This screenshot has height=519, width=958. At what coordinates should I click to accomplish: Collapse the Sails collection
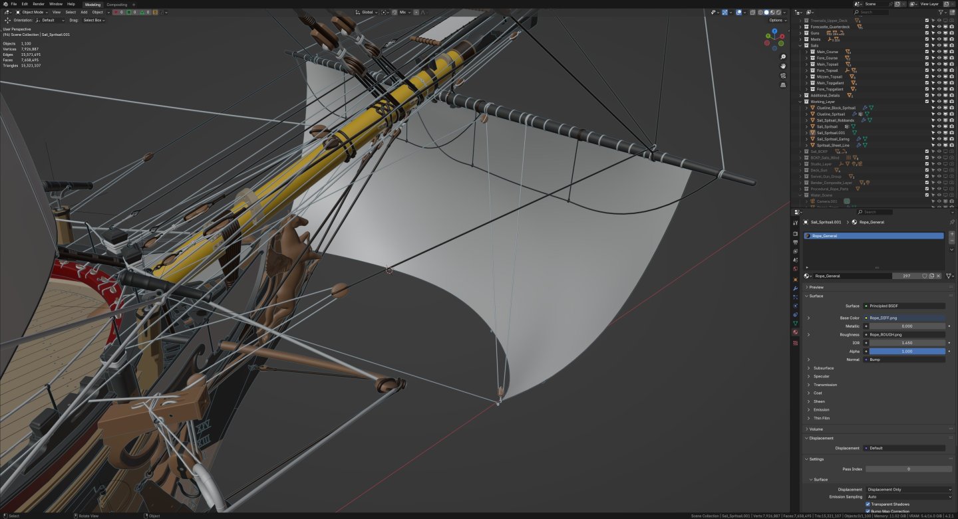pyautogui.click(x=801, y=45)
